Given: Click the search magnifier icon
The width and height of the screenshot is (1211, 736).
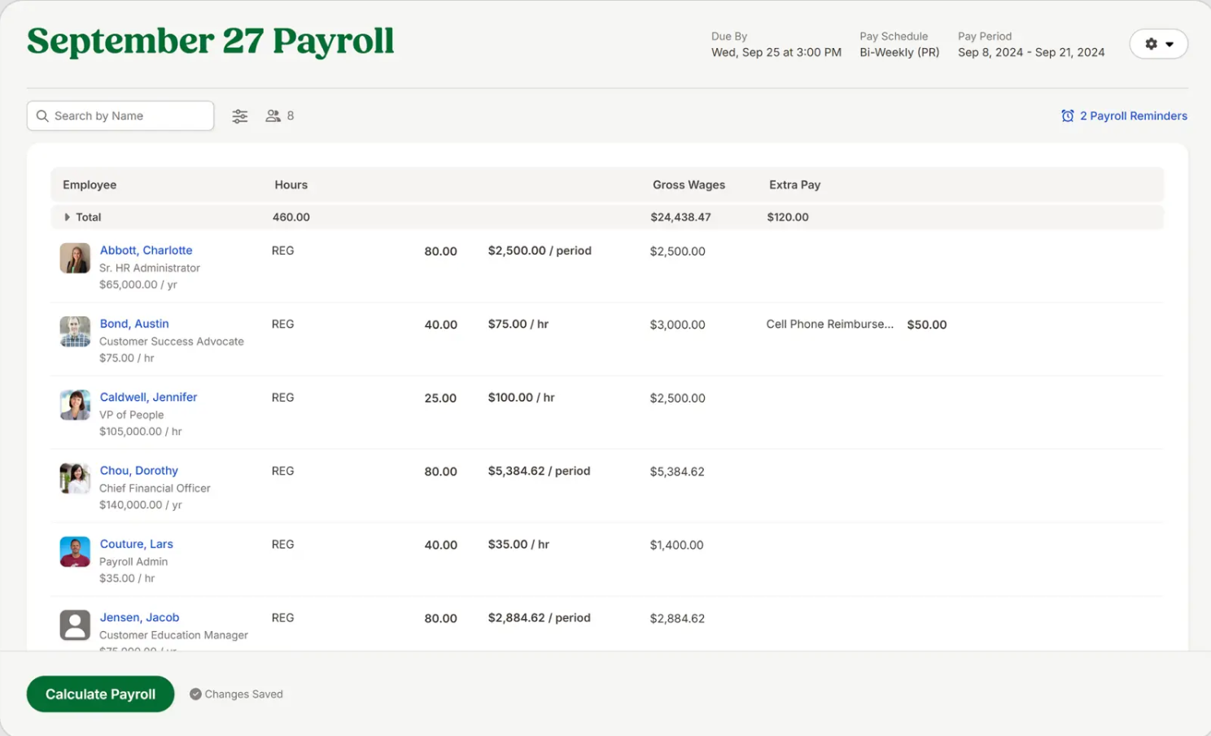Looking at the screenshot, I should point(42,115).
